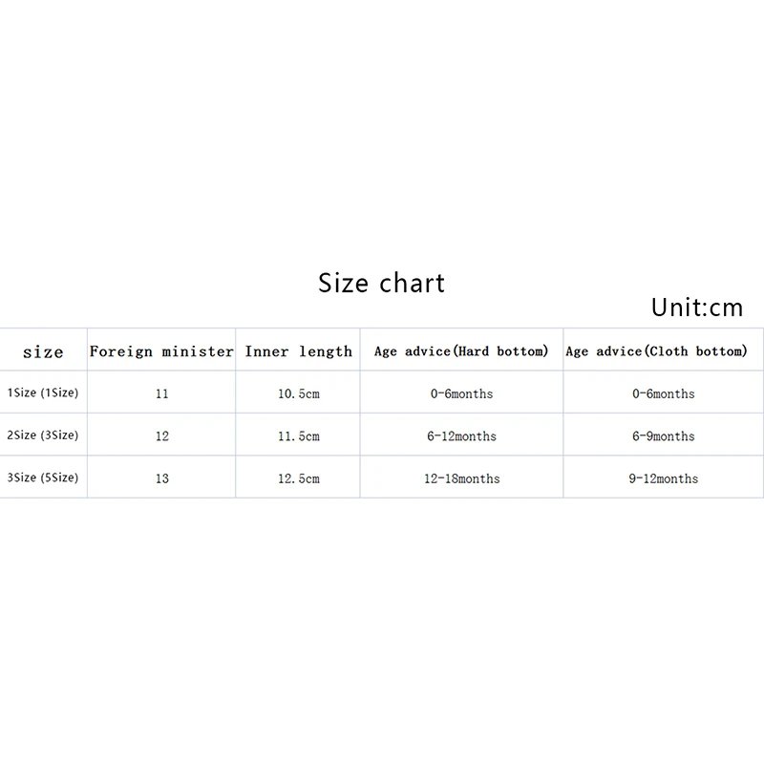Click the "2Size (3Size)" row label

[x=43, y=435]
